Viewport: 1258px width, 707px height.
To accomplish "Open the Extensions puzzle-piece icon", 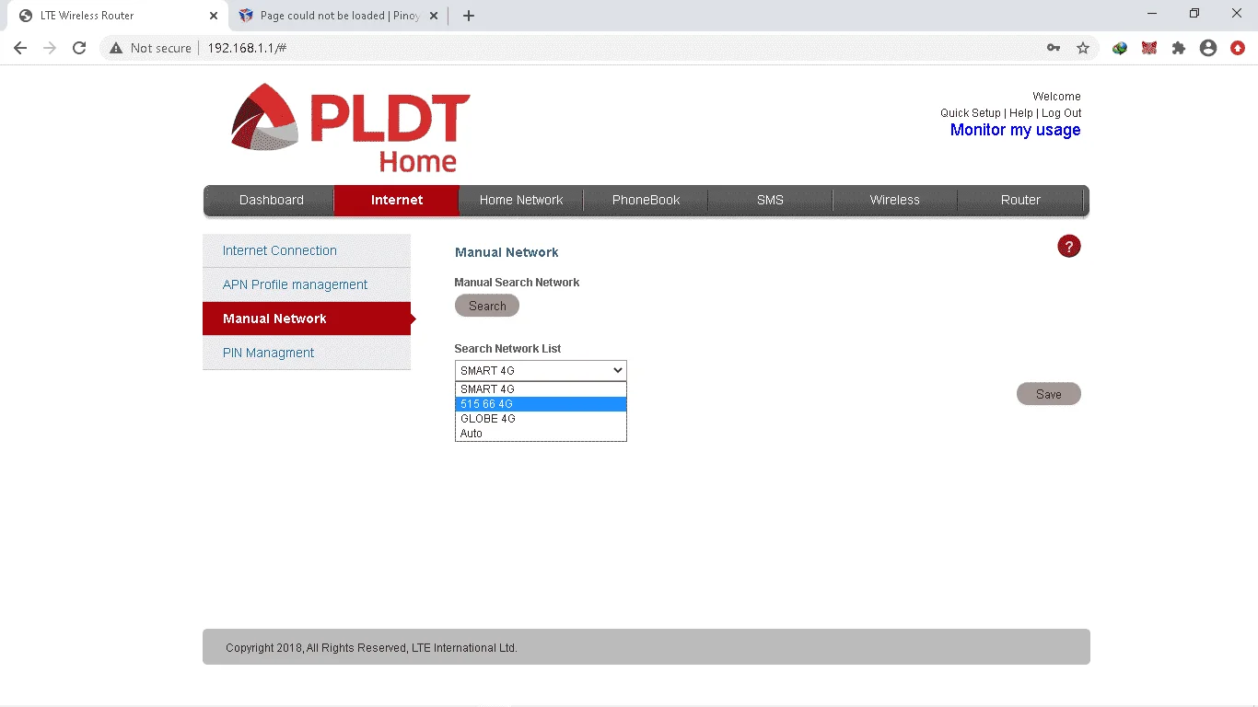I will coord(1179,48).
